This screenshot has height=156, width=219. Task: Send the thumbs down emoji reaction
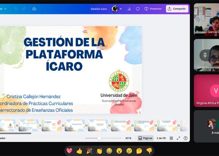click(x=149, y=151)
